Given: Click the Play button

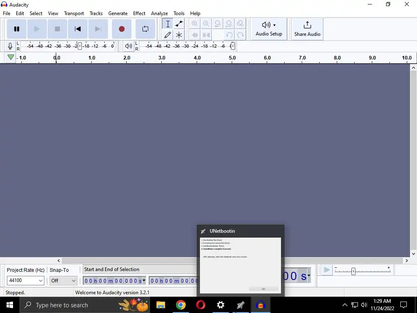Looking at the screenshot, I should pyautogui.click(x=37, y=29).
